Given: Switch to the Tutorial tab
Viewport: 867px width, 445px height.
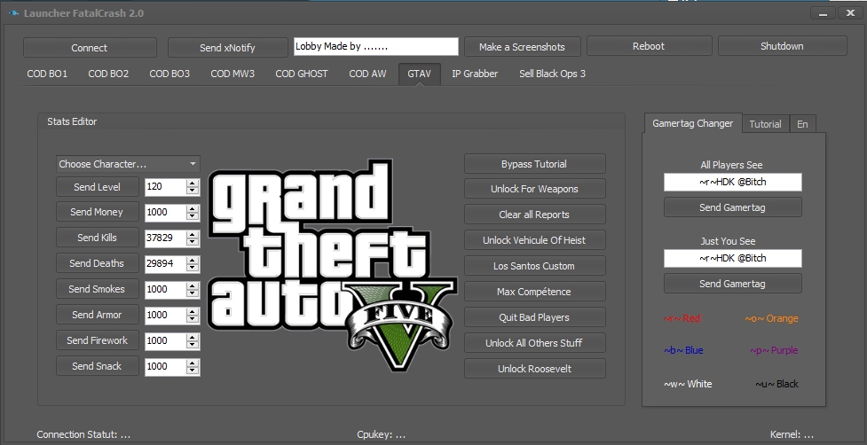Looking at the screenshot, I should [x=765, y=124].
